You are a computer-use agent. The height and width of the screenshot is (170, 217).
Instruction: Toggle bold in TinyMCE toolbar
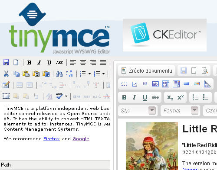pyautogui.click(x=30, y=63)
